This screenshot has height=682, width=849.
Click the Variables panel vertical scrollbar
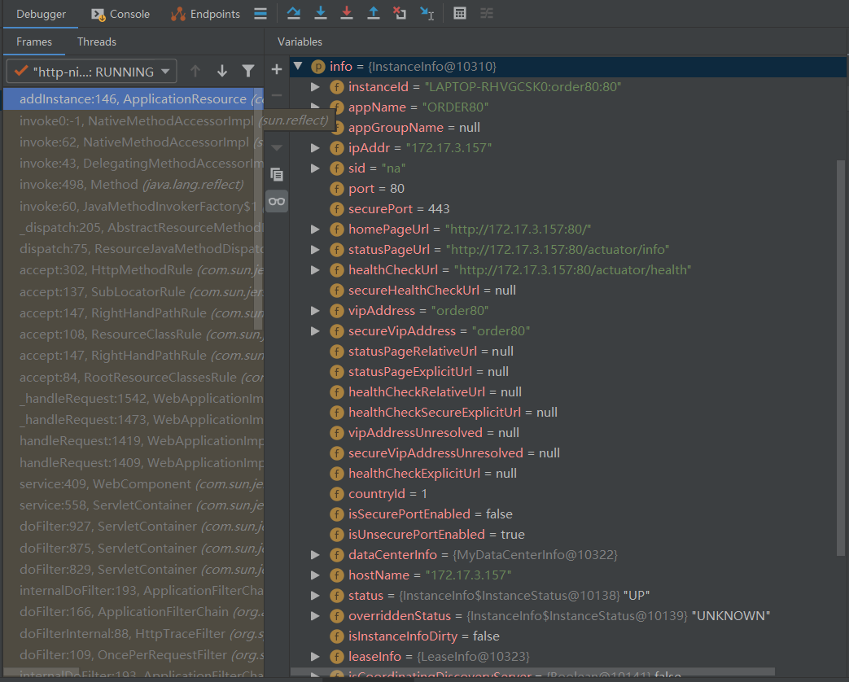point(840,357)
